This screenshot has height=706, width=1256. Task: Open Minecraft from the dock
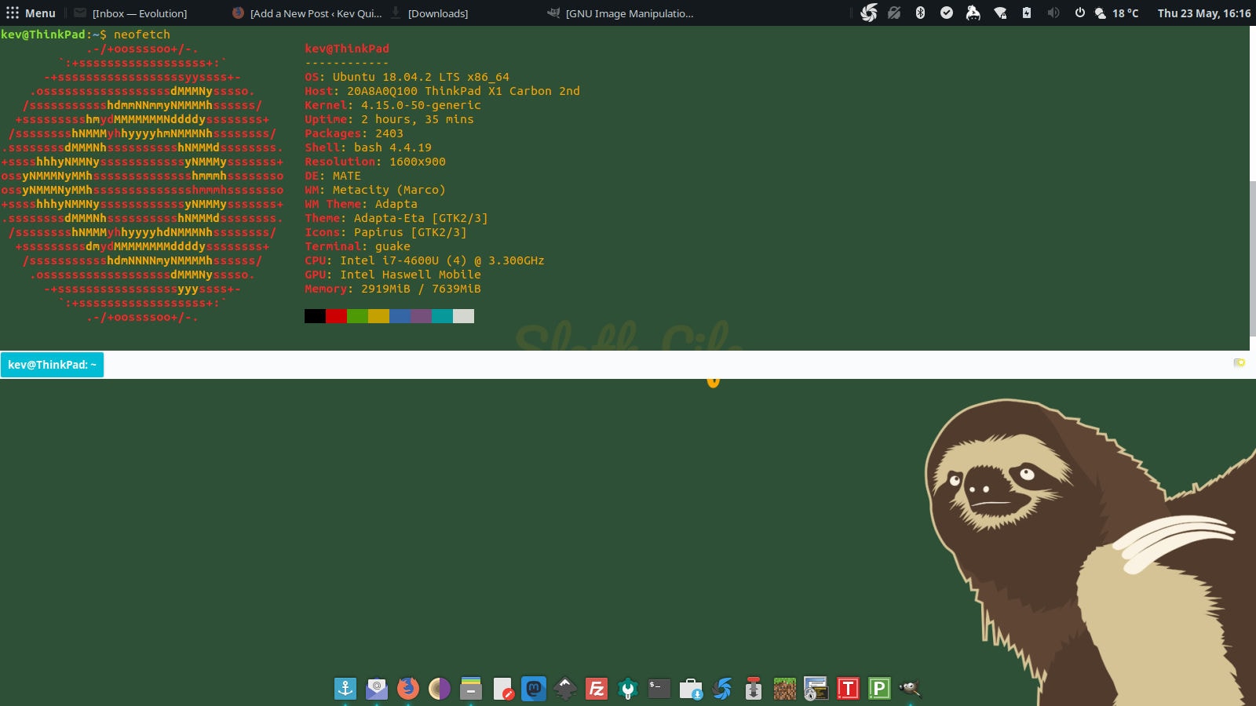[785, 689]
